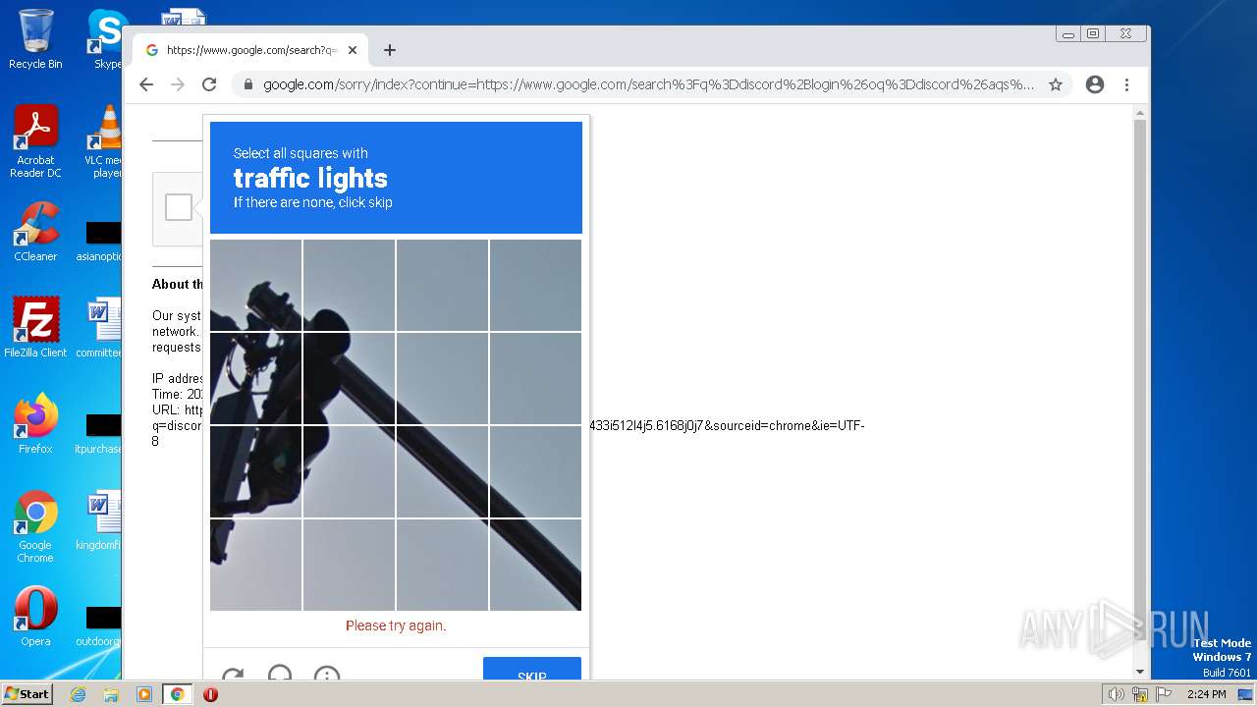Click the padlock site info icon
This screenshot has height=707, width=1257.
pyautogui.click(x=249, y=84)
